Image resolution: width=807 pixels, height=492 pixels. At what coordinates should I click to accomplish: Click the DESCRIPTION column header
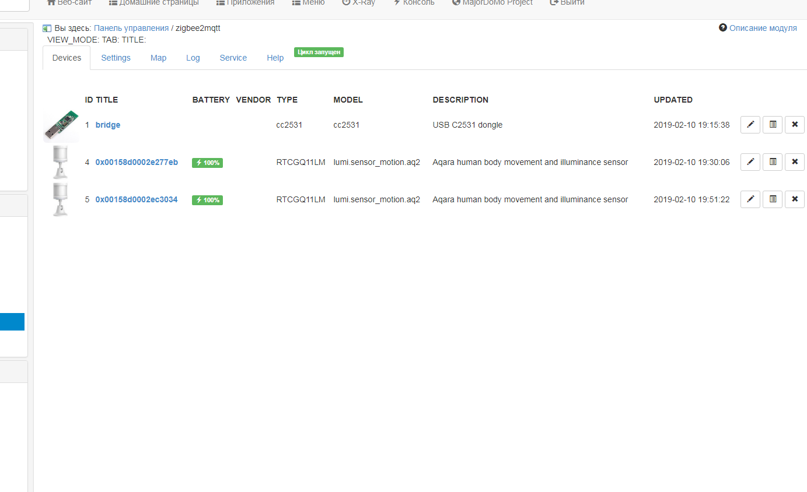(x=460, y=100)
